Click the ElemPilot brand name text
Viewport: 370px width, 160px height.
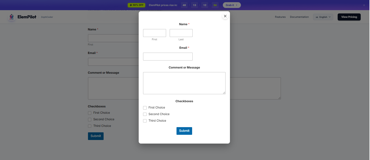[x=27, y=17]
